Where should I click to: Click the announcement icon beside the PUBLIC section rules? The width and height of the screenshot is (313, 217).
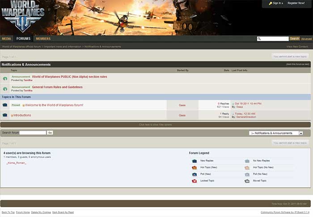coord(5,78)
